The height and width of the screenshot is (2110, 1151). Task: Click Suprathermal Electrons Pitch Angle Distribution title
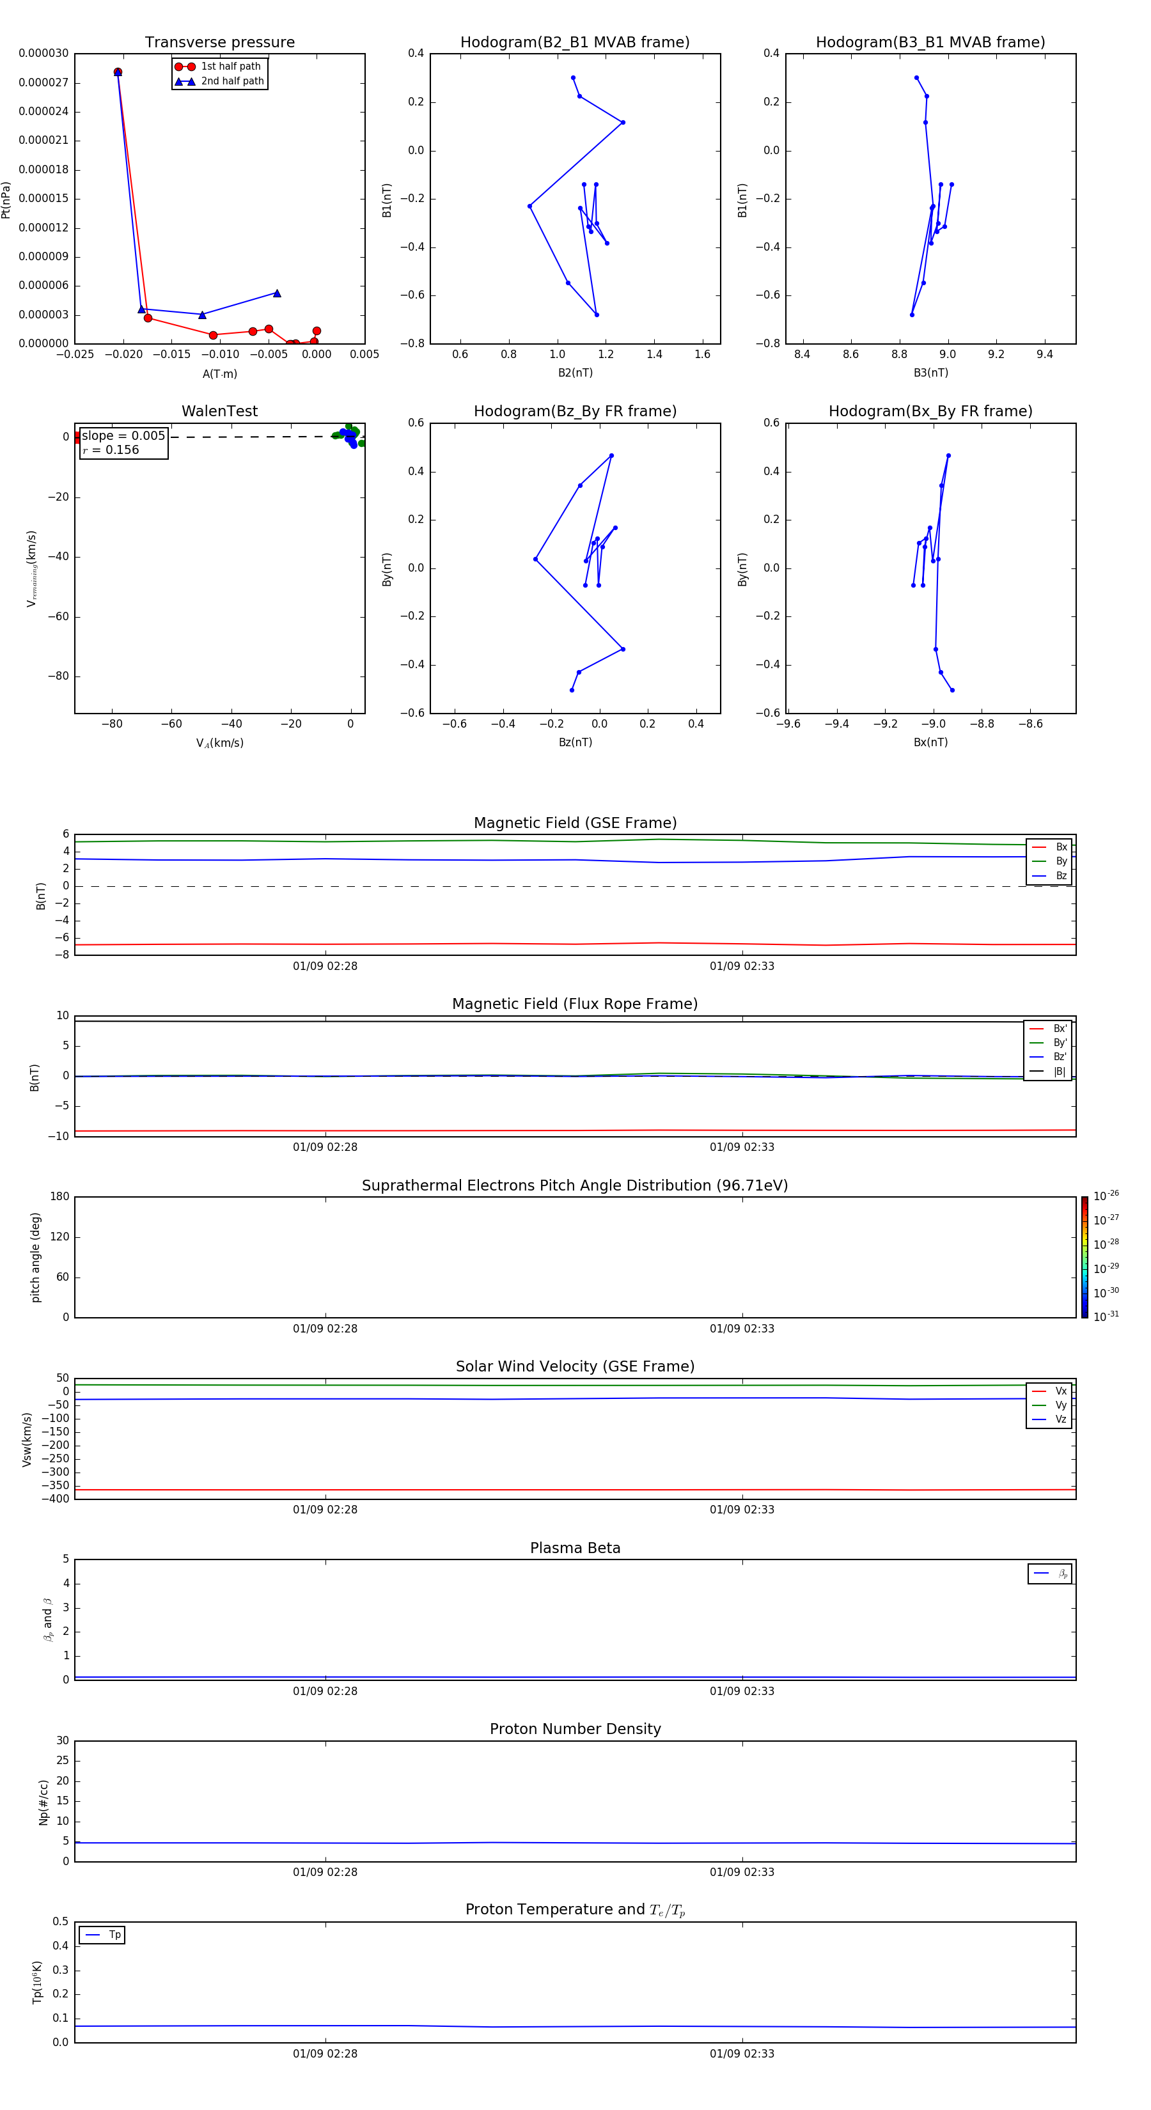(575, 1185)
